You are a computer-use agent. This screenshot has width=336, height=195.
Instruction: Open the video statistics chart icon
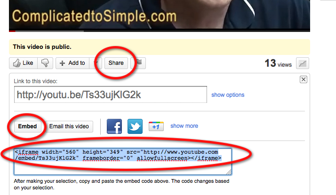303,63
